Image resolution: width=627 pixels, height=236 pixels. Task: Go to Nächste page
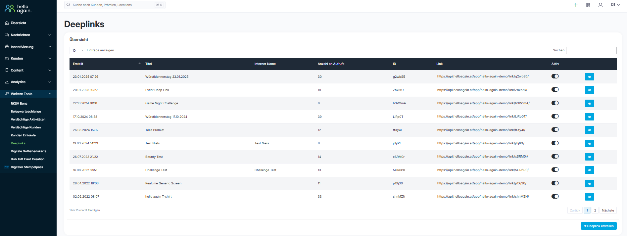[x=608, y=211]
